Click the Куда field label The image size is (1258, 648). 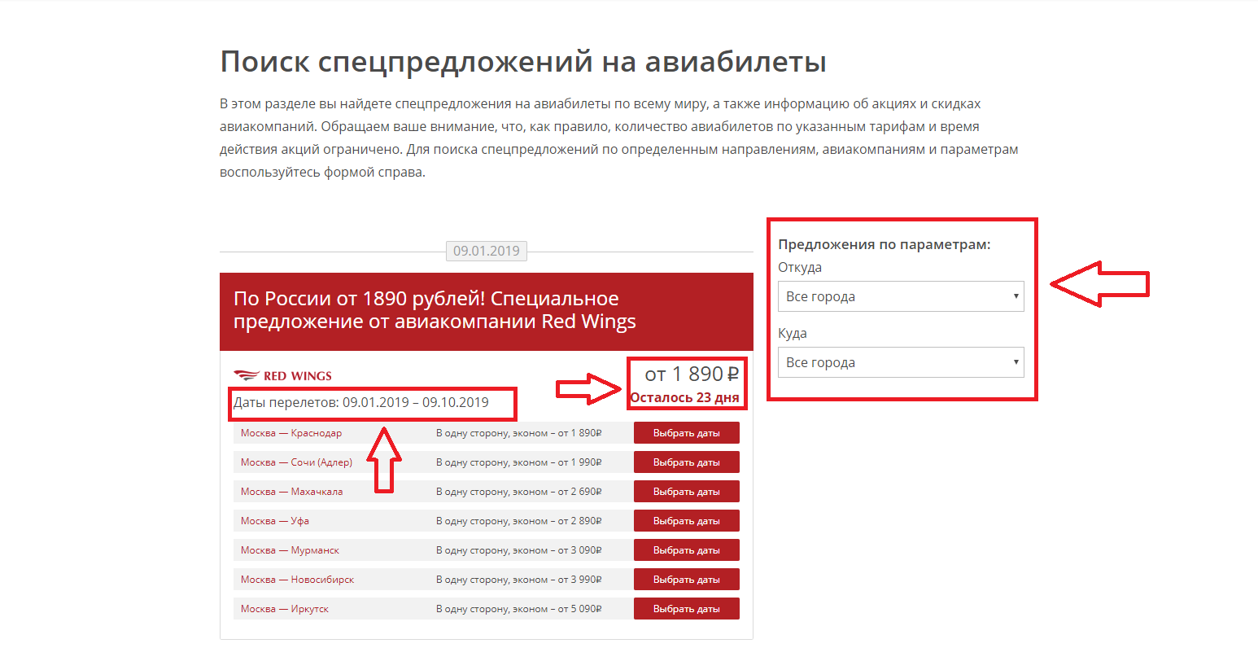[793, 334]
